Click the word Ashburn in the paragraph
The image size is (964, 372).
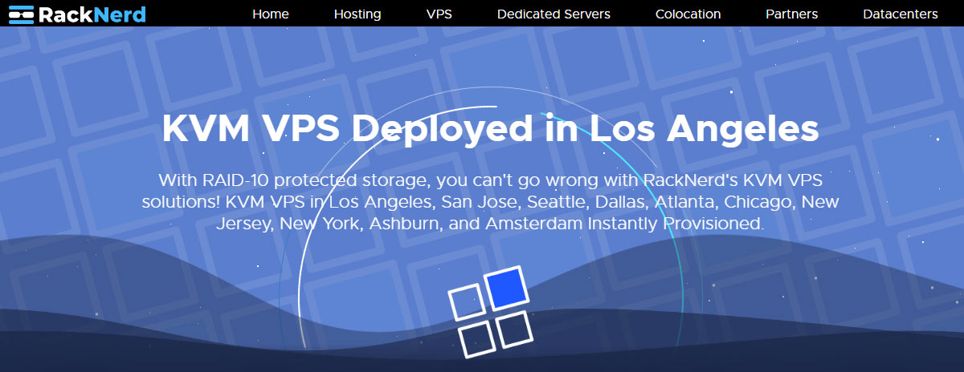tap(405, 223)
